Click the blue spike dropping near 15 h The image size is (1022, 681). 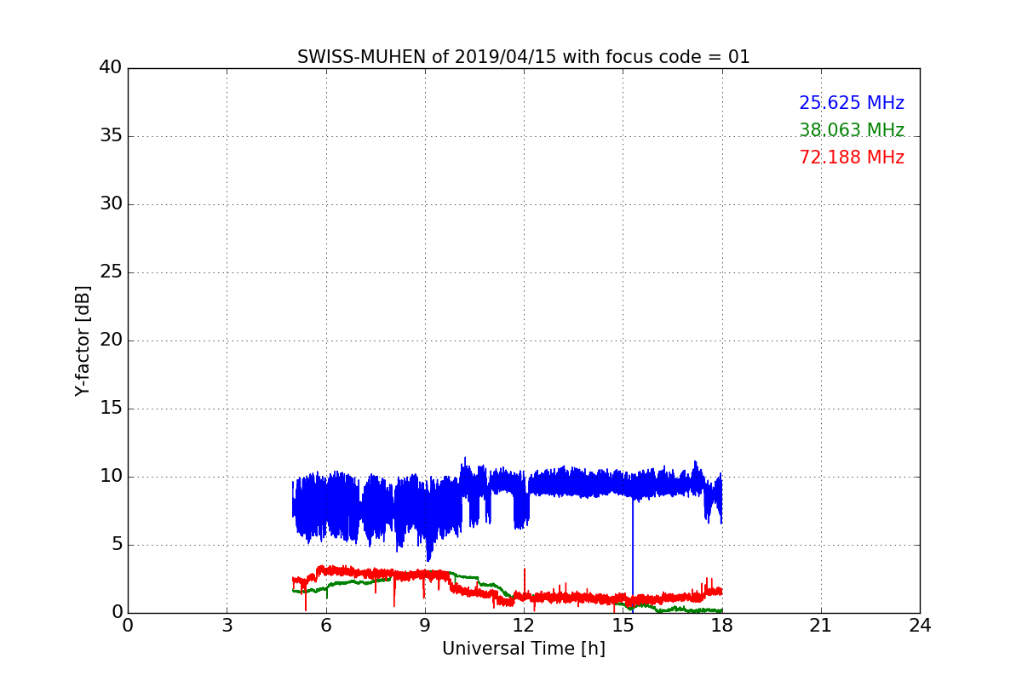click(633, 553)
